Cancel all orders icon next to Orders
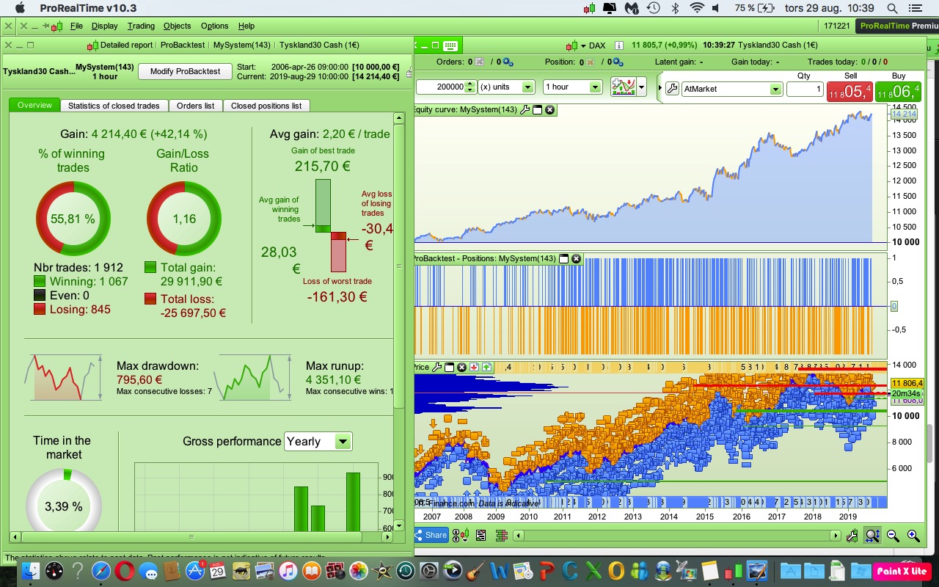Viewport: 939px width, 587px height. point(480,62)
